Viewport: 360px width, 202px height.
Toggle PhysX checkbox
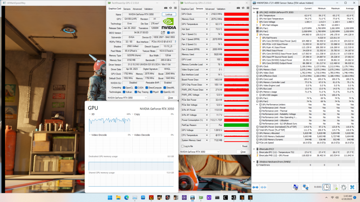(151, 92)
